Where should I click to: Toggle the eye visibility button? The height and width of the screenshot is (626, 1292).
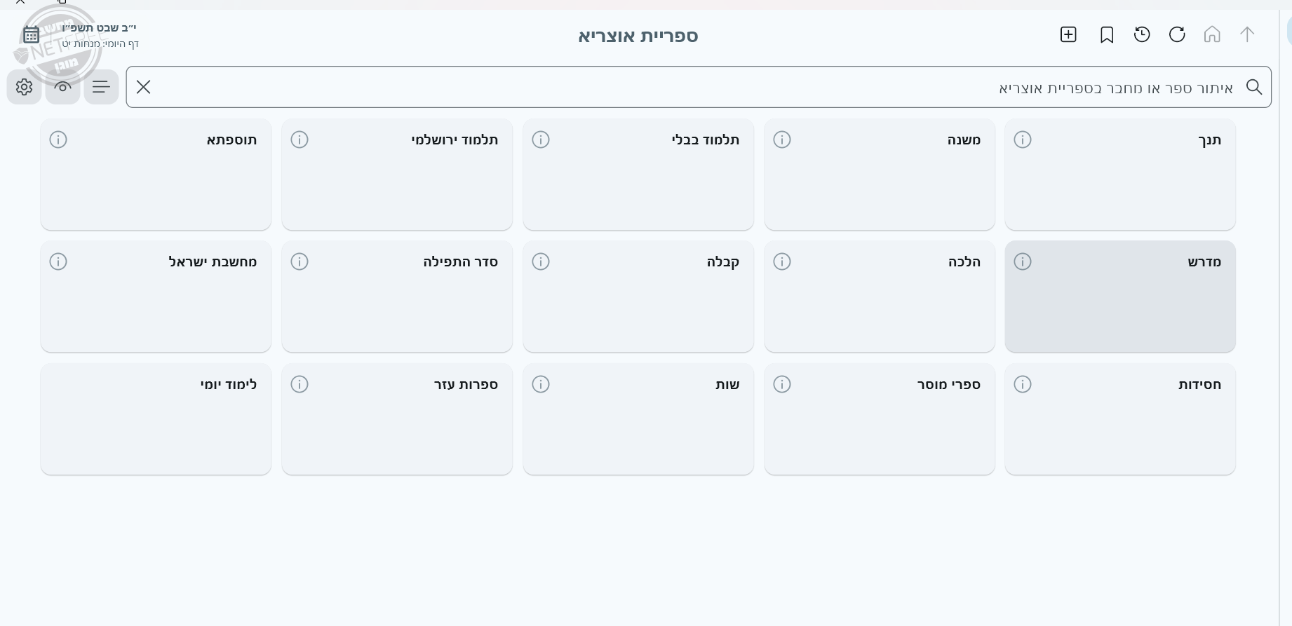tap(62, 87)
